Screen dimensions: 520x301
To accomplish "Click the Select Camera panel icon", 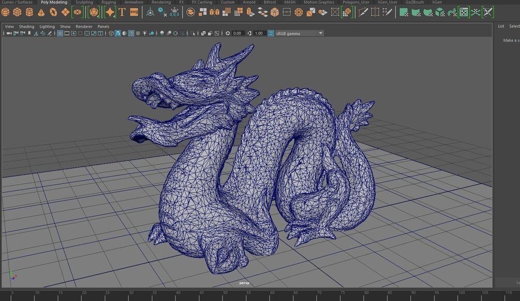I will point(9,34).
